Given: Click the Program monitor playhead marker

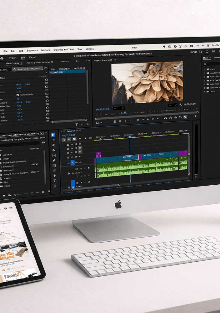Looking at the screenshot, I should click(125, 113).
